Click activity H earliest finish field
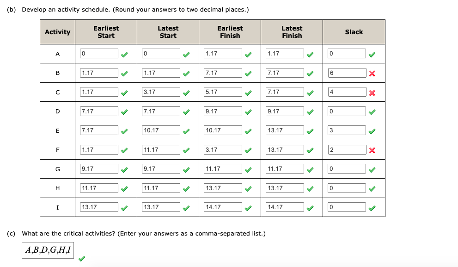The image size is (458, 267). (223, 188)
